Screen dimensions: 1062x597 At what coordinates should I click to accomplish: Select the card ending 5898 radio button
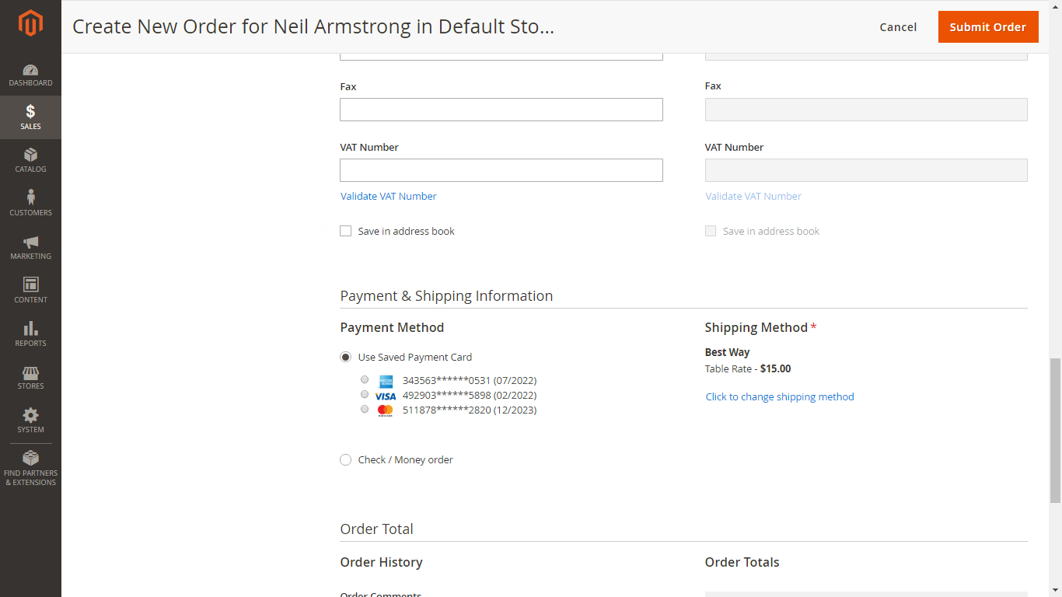pos(365,394)
